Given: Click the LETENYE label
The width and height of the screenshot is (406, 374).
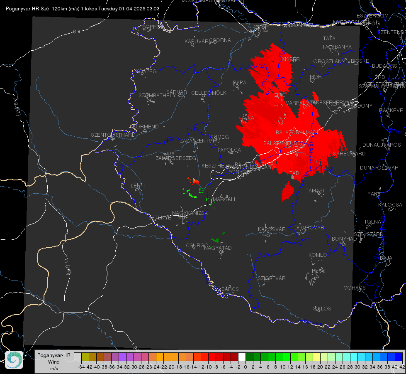Looking at the screenshot, I should [x=160, y=218].
